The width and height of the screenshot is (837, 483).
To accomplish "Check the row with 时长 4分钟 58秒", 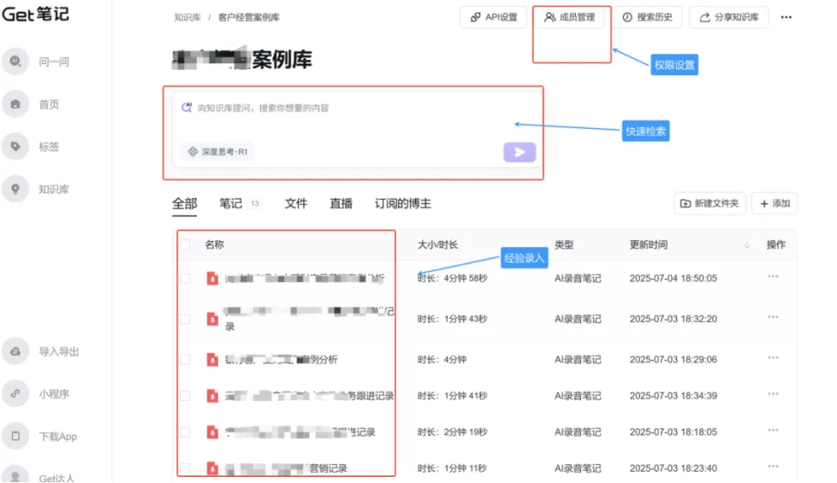I will tap(185, 278).
